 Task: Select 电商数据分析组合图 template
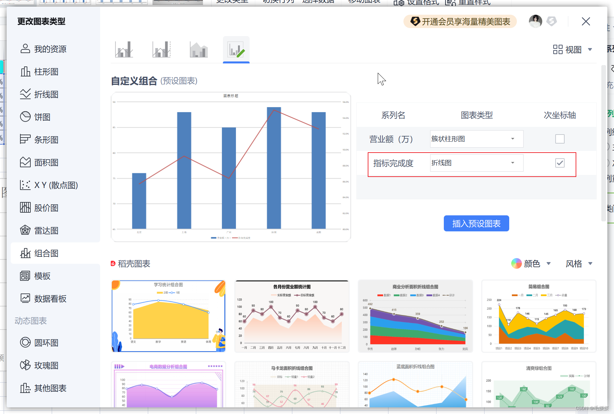tap(169, 384)
